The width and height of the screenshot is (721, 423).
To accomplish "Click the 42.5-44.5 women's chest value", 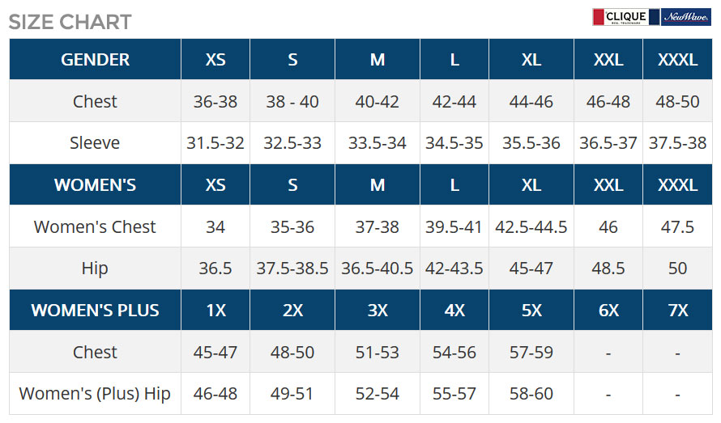I will [x=531, y=227].
